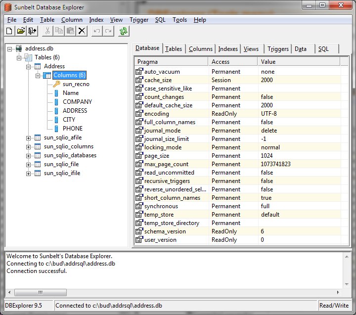
Task: Click the sun_recno primary key icon
Action: [x=56, y=84]
